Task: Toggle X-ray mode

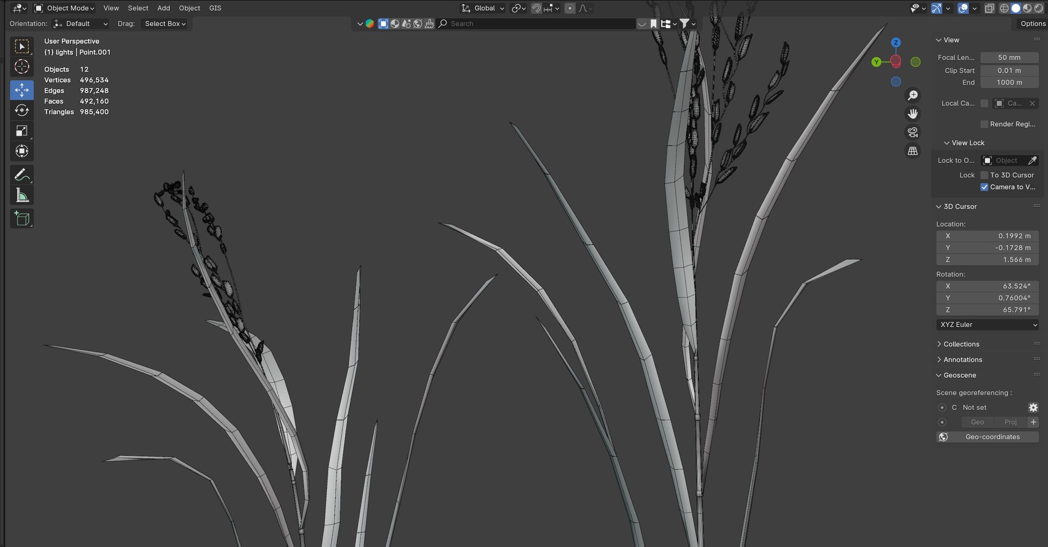Action: pyautogui.click(x=989, y=8)
